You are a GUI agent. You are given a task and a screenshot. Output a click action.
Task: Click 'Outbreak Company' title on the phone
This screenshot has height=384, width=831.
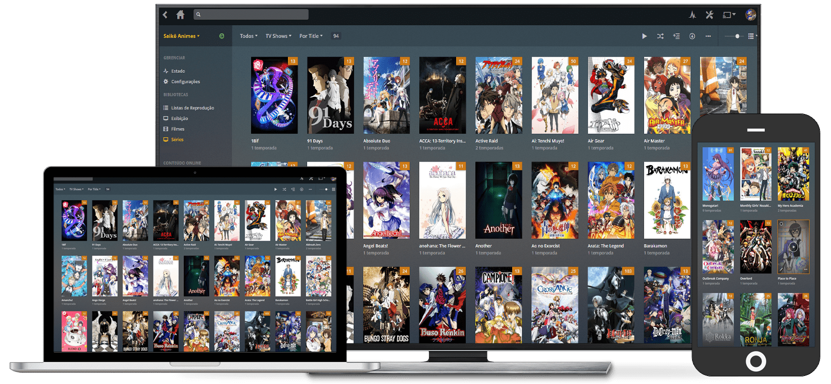point(715,279)
